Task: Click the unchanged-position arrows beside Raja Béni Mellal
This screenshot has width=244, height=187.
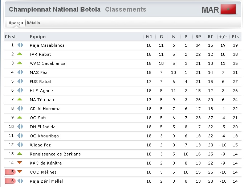Action: [x=20, y=181]
